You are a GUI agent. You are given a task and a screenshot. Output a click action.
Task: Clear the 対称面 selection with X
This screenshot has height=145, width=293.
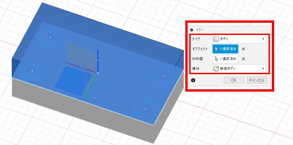[243, 59]
